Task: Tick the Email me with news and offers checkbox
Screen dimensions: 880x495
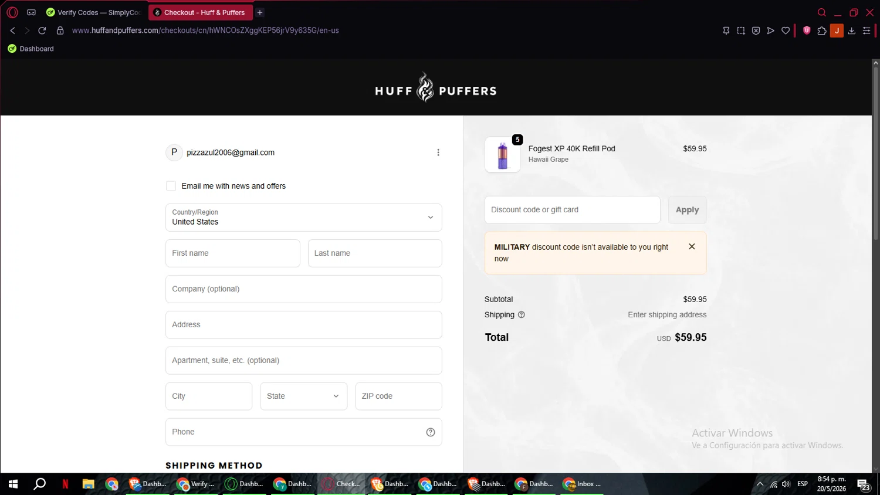Action: pos(171,186)
